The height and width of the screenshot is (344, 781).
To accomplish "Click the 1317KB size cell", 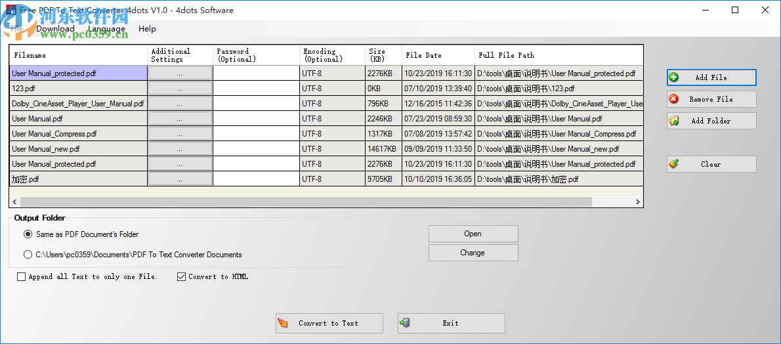I will pyautogui.click(x=383, y=134).
